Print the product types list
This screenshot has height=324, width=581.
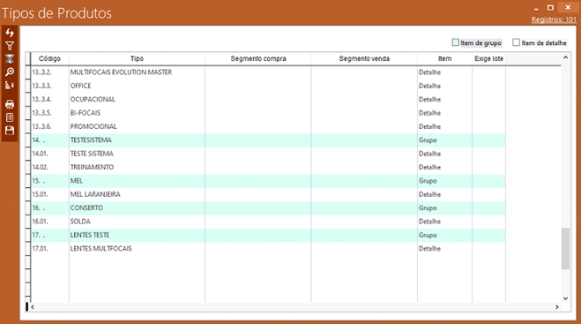coord(10,104)
